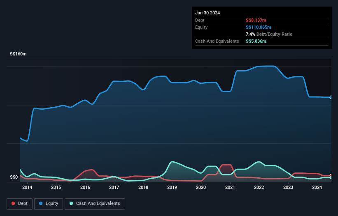Click the S$110.065m equity value
This screenshot has height=216, width=338.
258,27
